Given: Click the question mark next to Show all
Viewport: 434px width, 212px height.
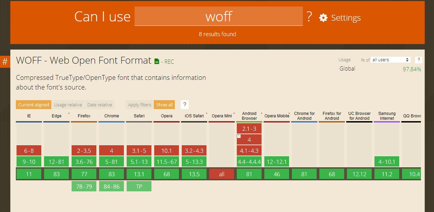Looking at the screenshot, I should [184, 105].
